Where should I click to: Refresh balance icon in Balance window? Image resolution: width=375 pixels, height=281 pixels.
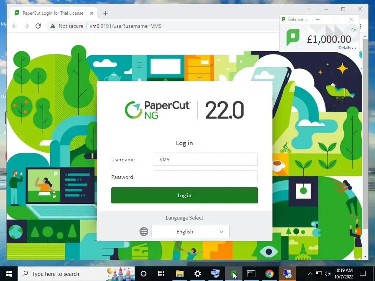tap(353, 30)
